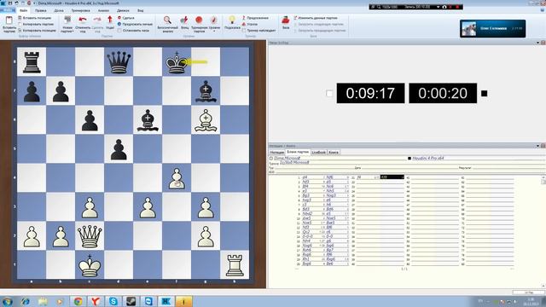
Task: Click the white king on f8
Action: pyautogui.click(x=177, y=62)
